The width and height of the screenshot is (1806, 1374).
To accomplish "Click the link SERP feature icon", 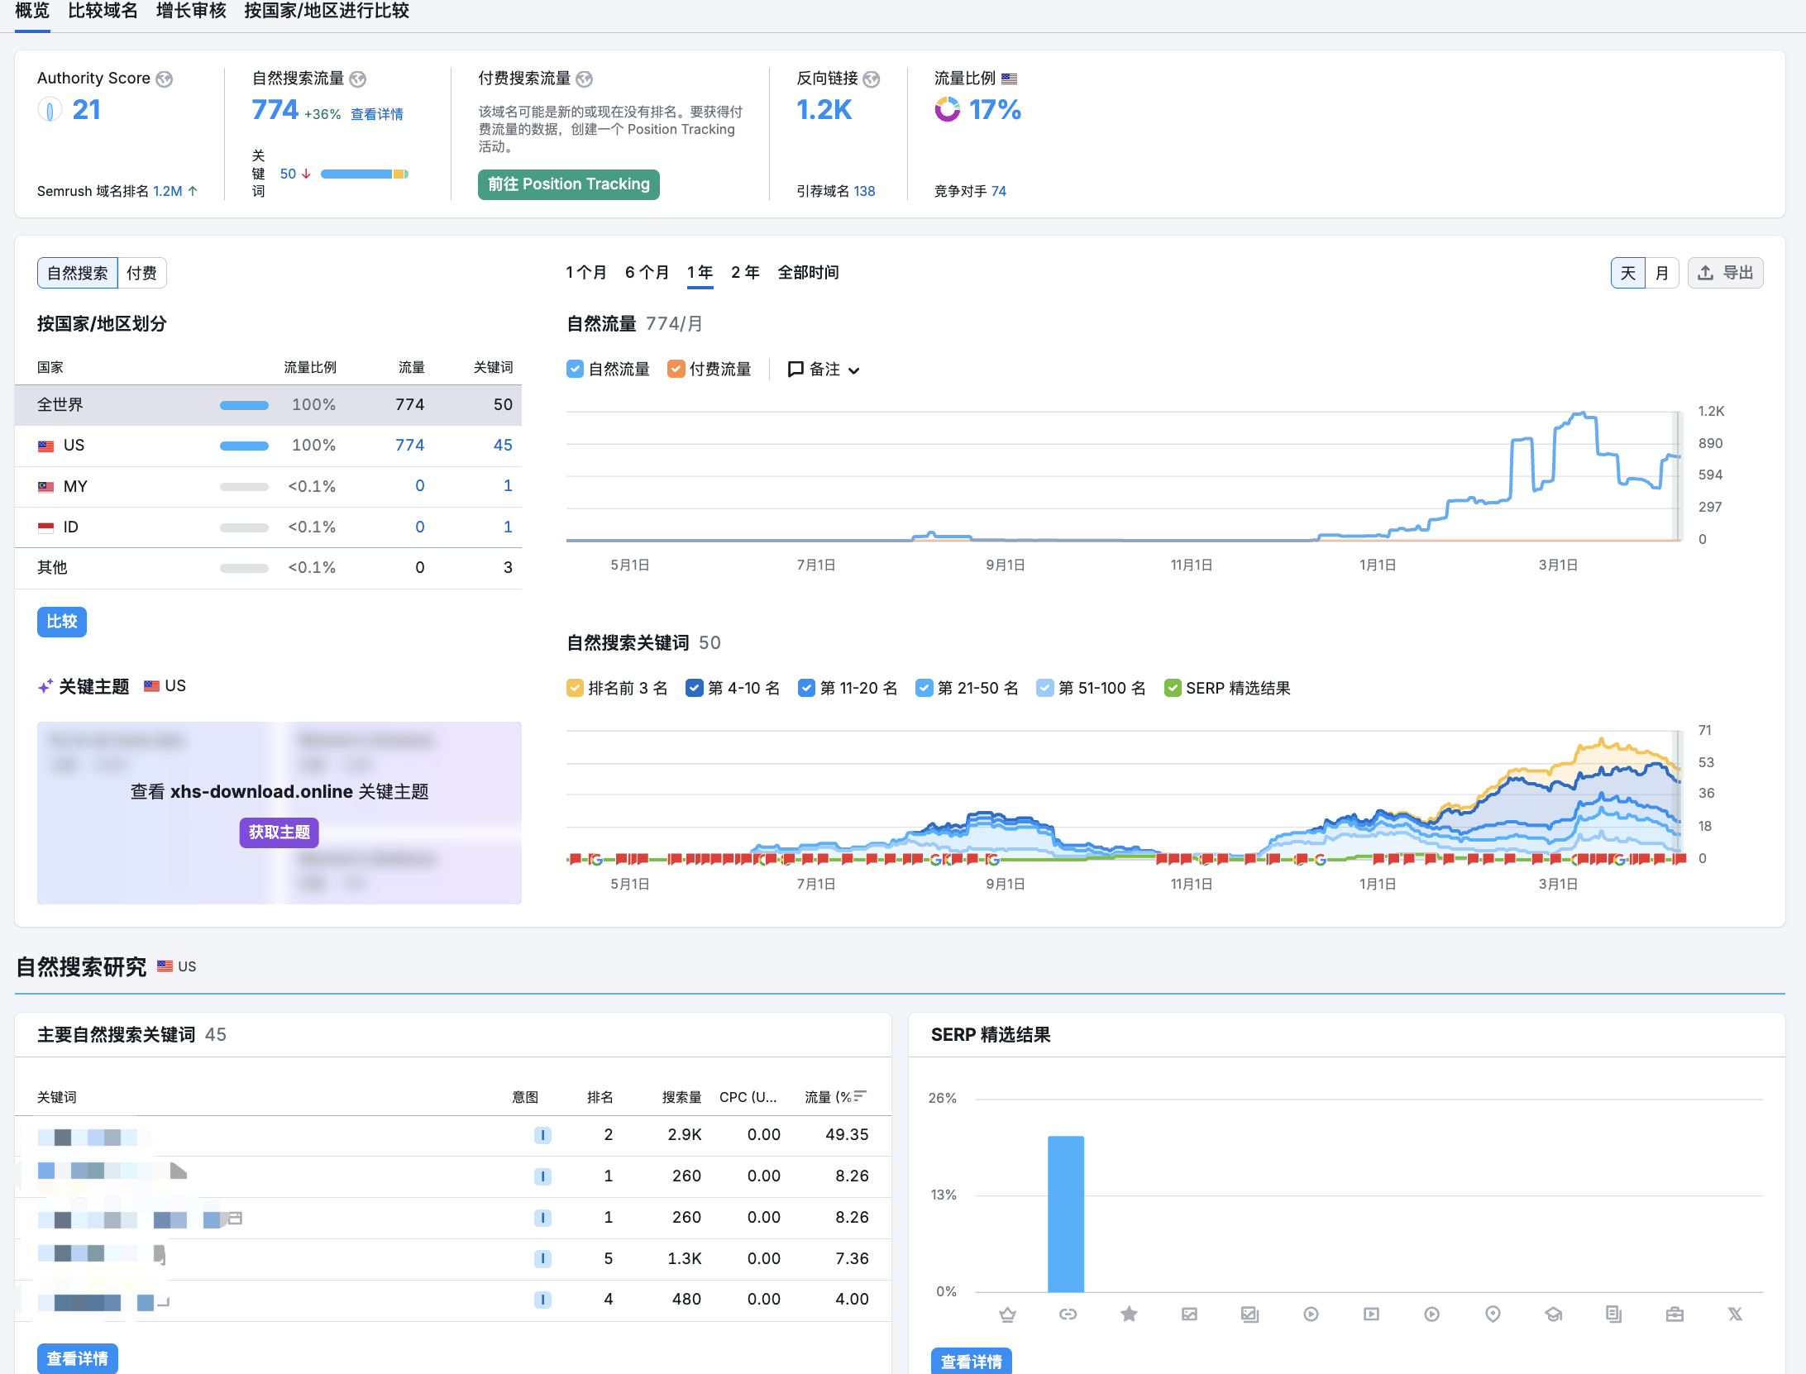I will point(1068,1314).
